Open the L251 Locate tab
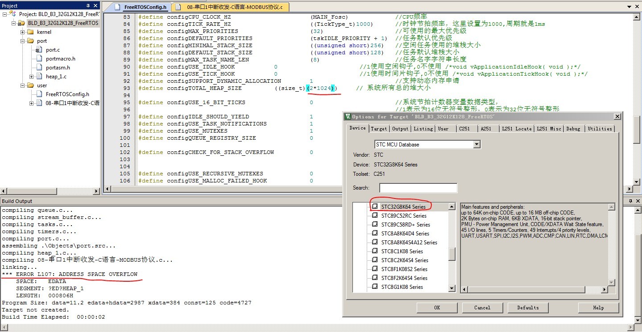Viewport: 642px width, 332px height. click(517, 129)
